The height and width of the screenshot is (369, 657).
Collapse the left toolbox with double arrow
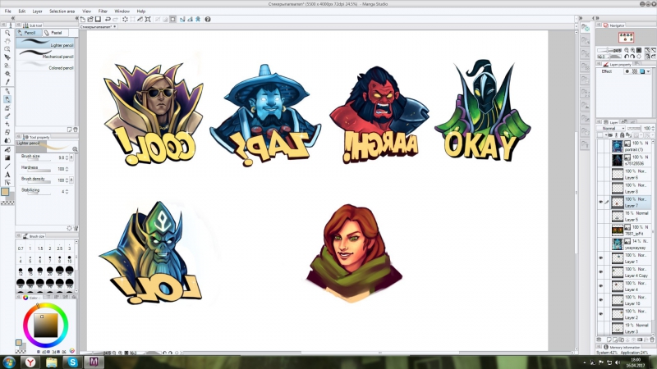12,18
